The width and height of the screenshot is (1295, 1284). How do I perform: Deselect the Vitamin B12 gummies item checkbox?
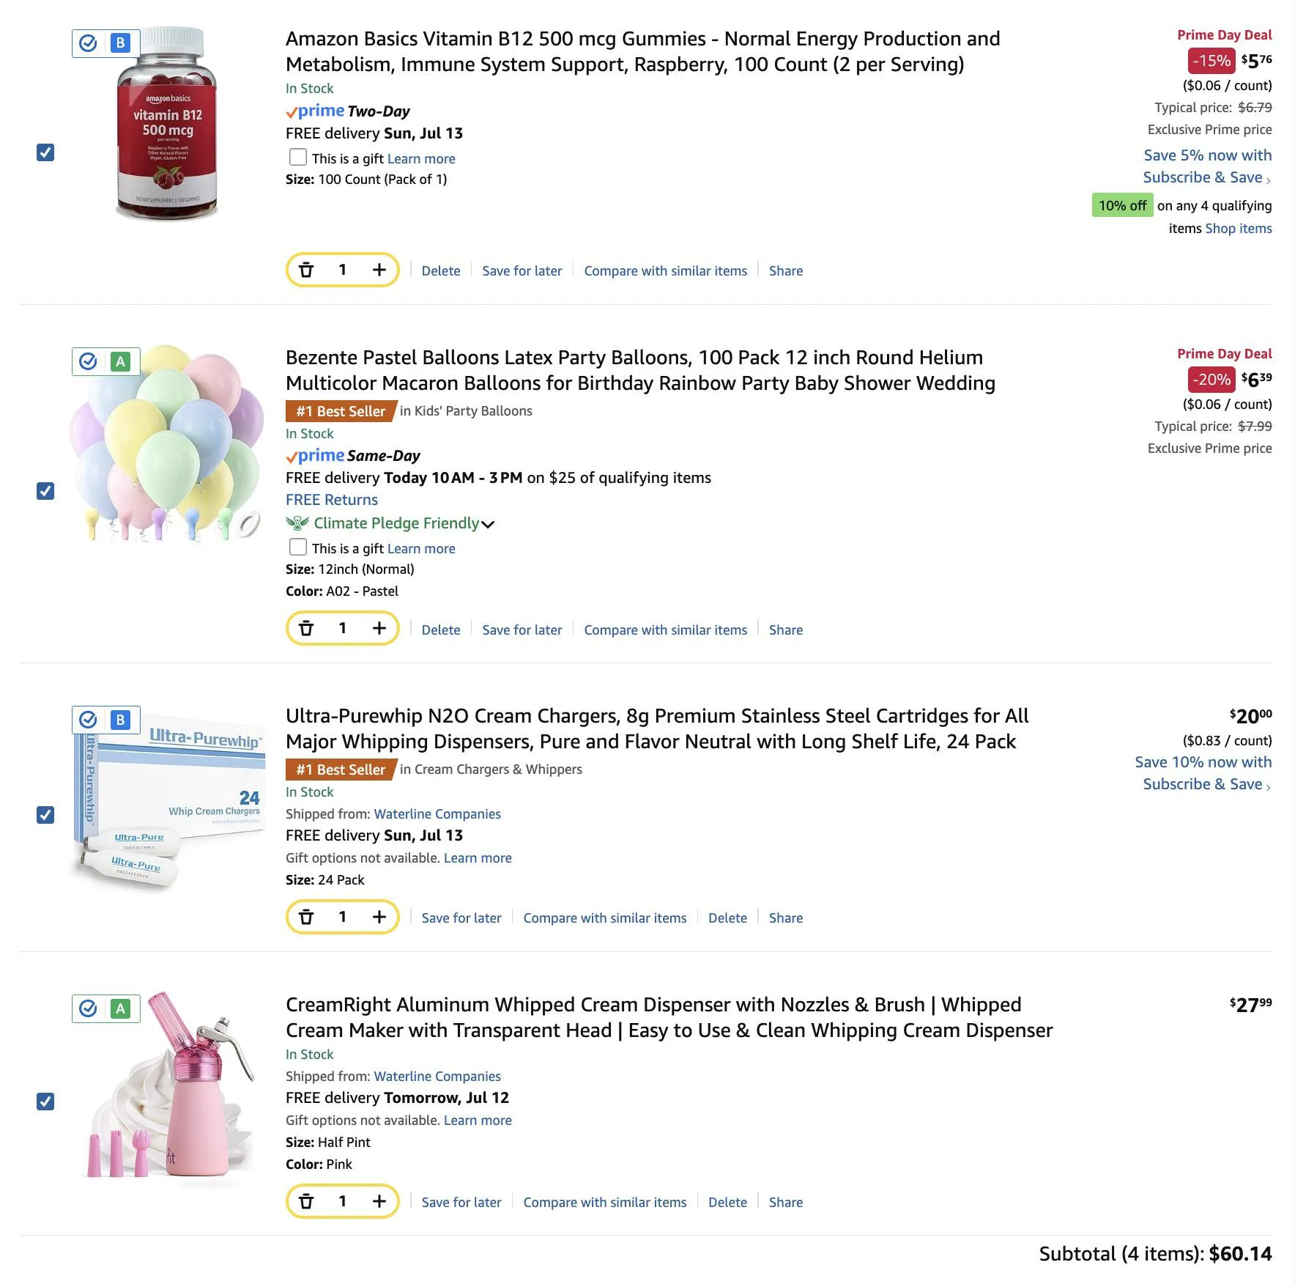point(45,152)
